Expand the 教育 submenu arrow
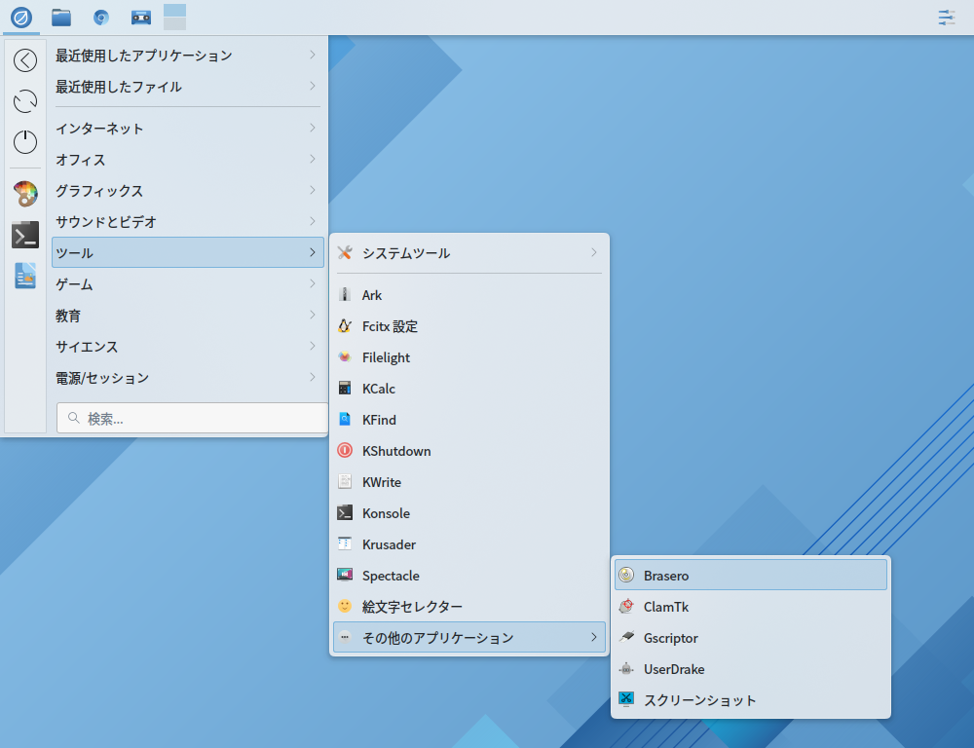 click(x=313, y=315)
